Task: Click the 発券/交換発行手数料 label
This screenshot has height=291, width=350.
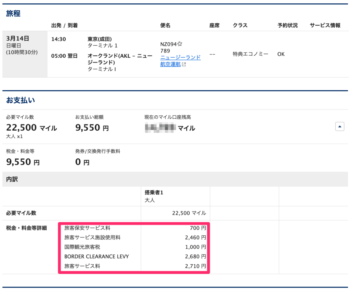Action: coord(98,151)
